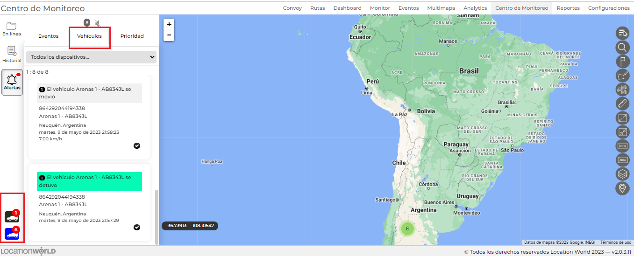Open the map layers tool
634x256 pixels.
pyautogui.click(x=622, y=174)
